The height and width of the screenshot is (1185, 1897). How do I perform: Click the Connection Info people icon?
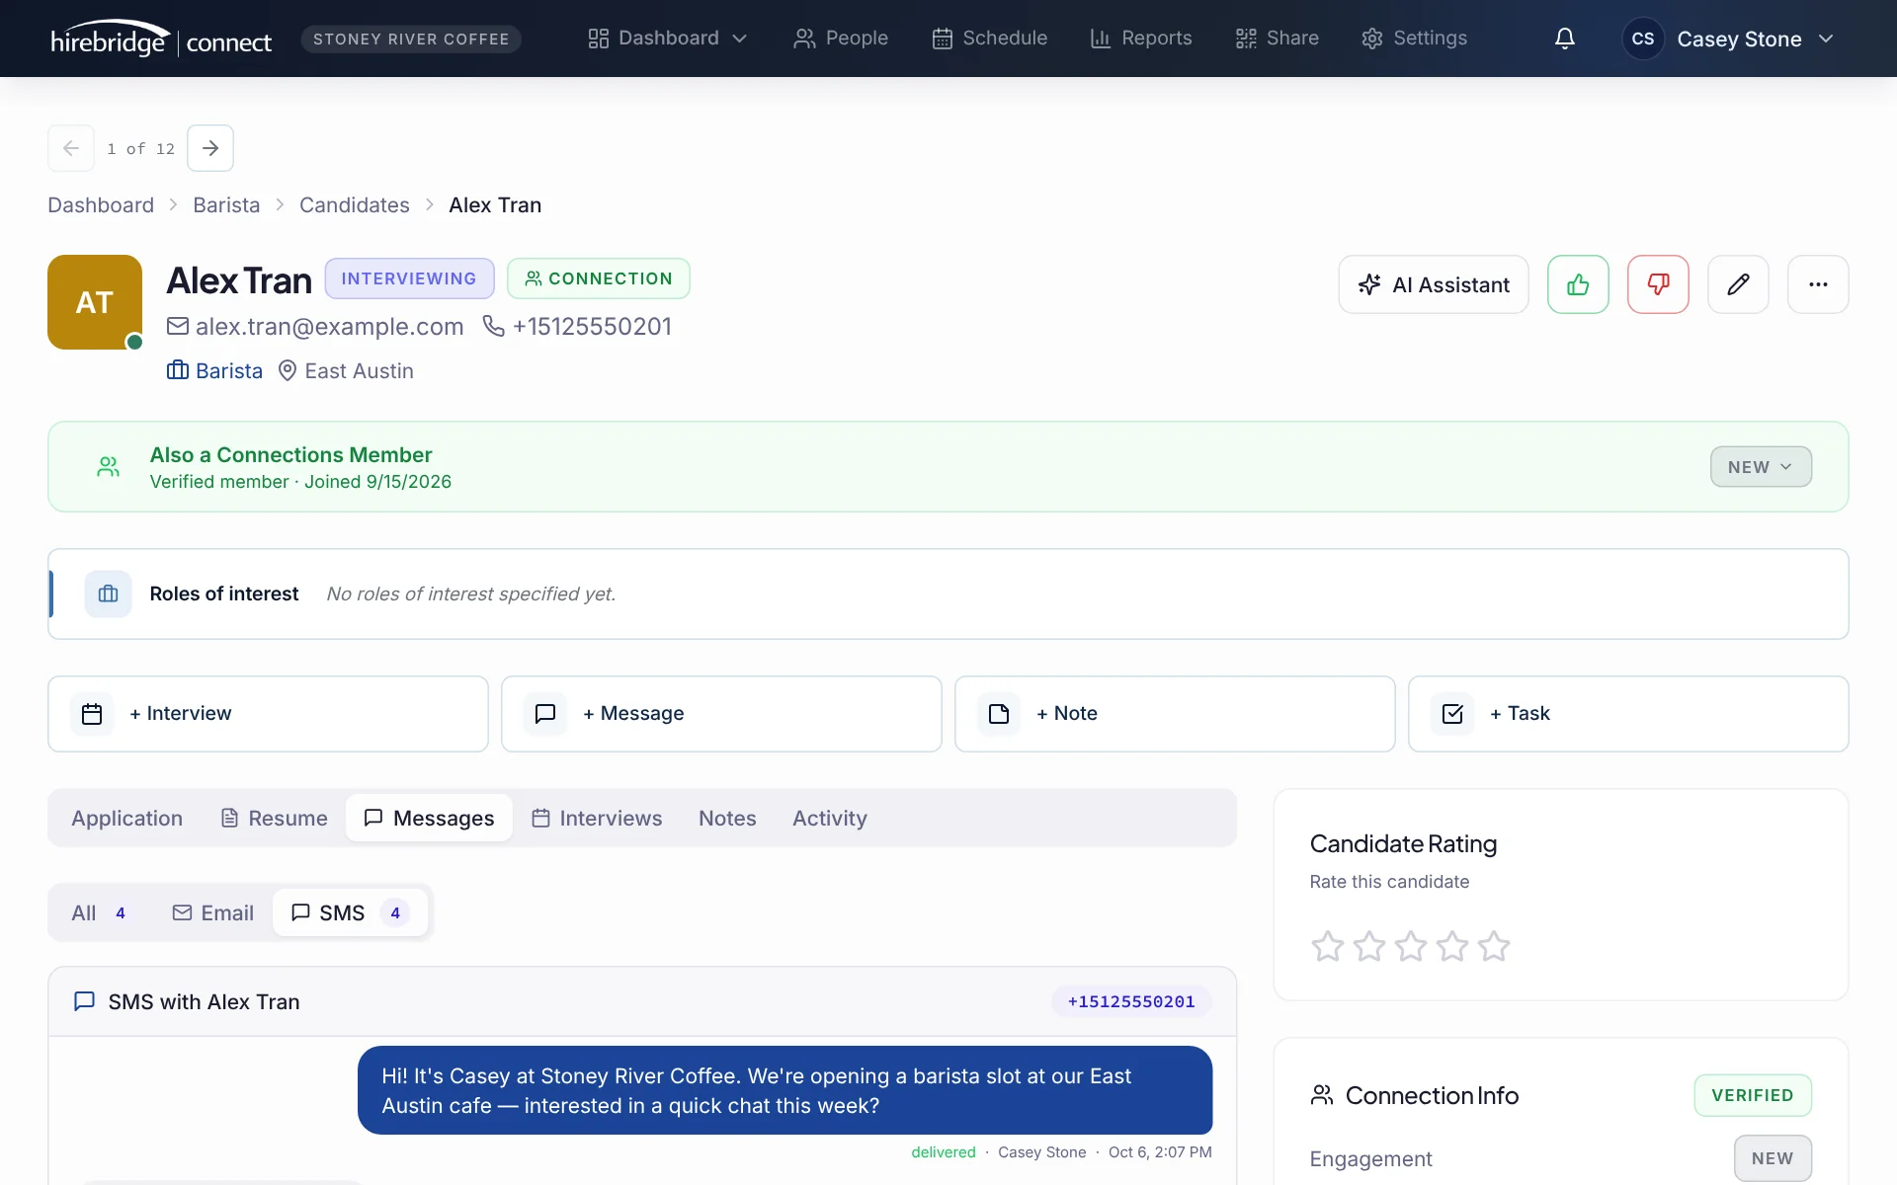click(1322, 1095)
